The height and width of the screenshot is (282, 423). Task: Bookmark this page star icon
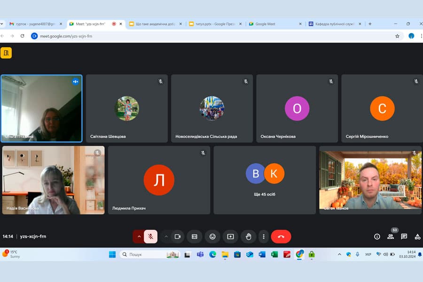click(x=397, y=36)
